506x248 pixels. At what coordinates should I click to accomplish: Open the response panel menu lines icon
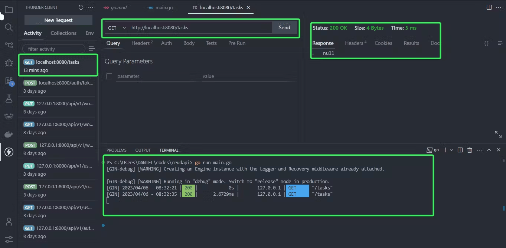tap(500, 43)
